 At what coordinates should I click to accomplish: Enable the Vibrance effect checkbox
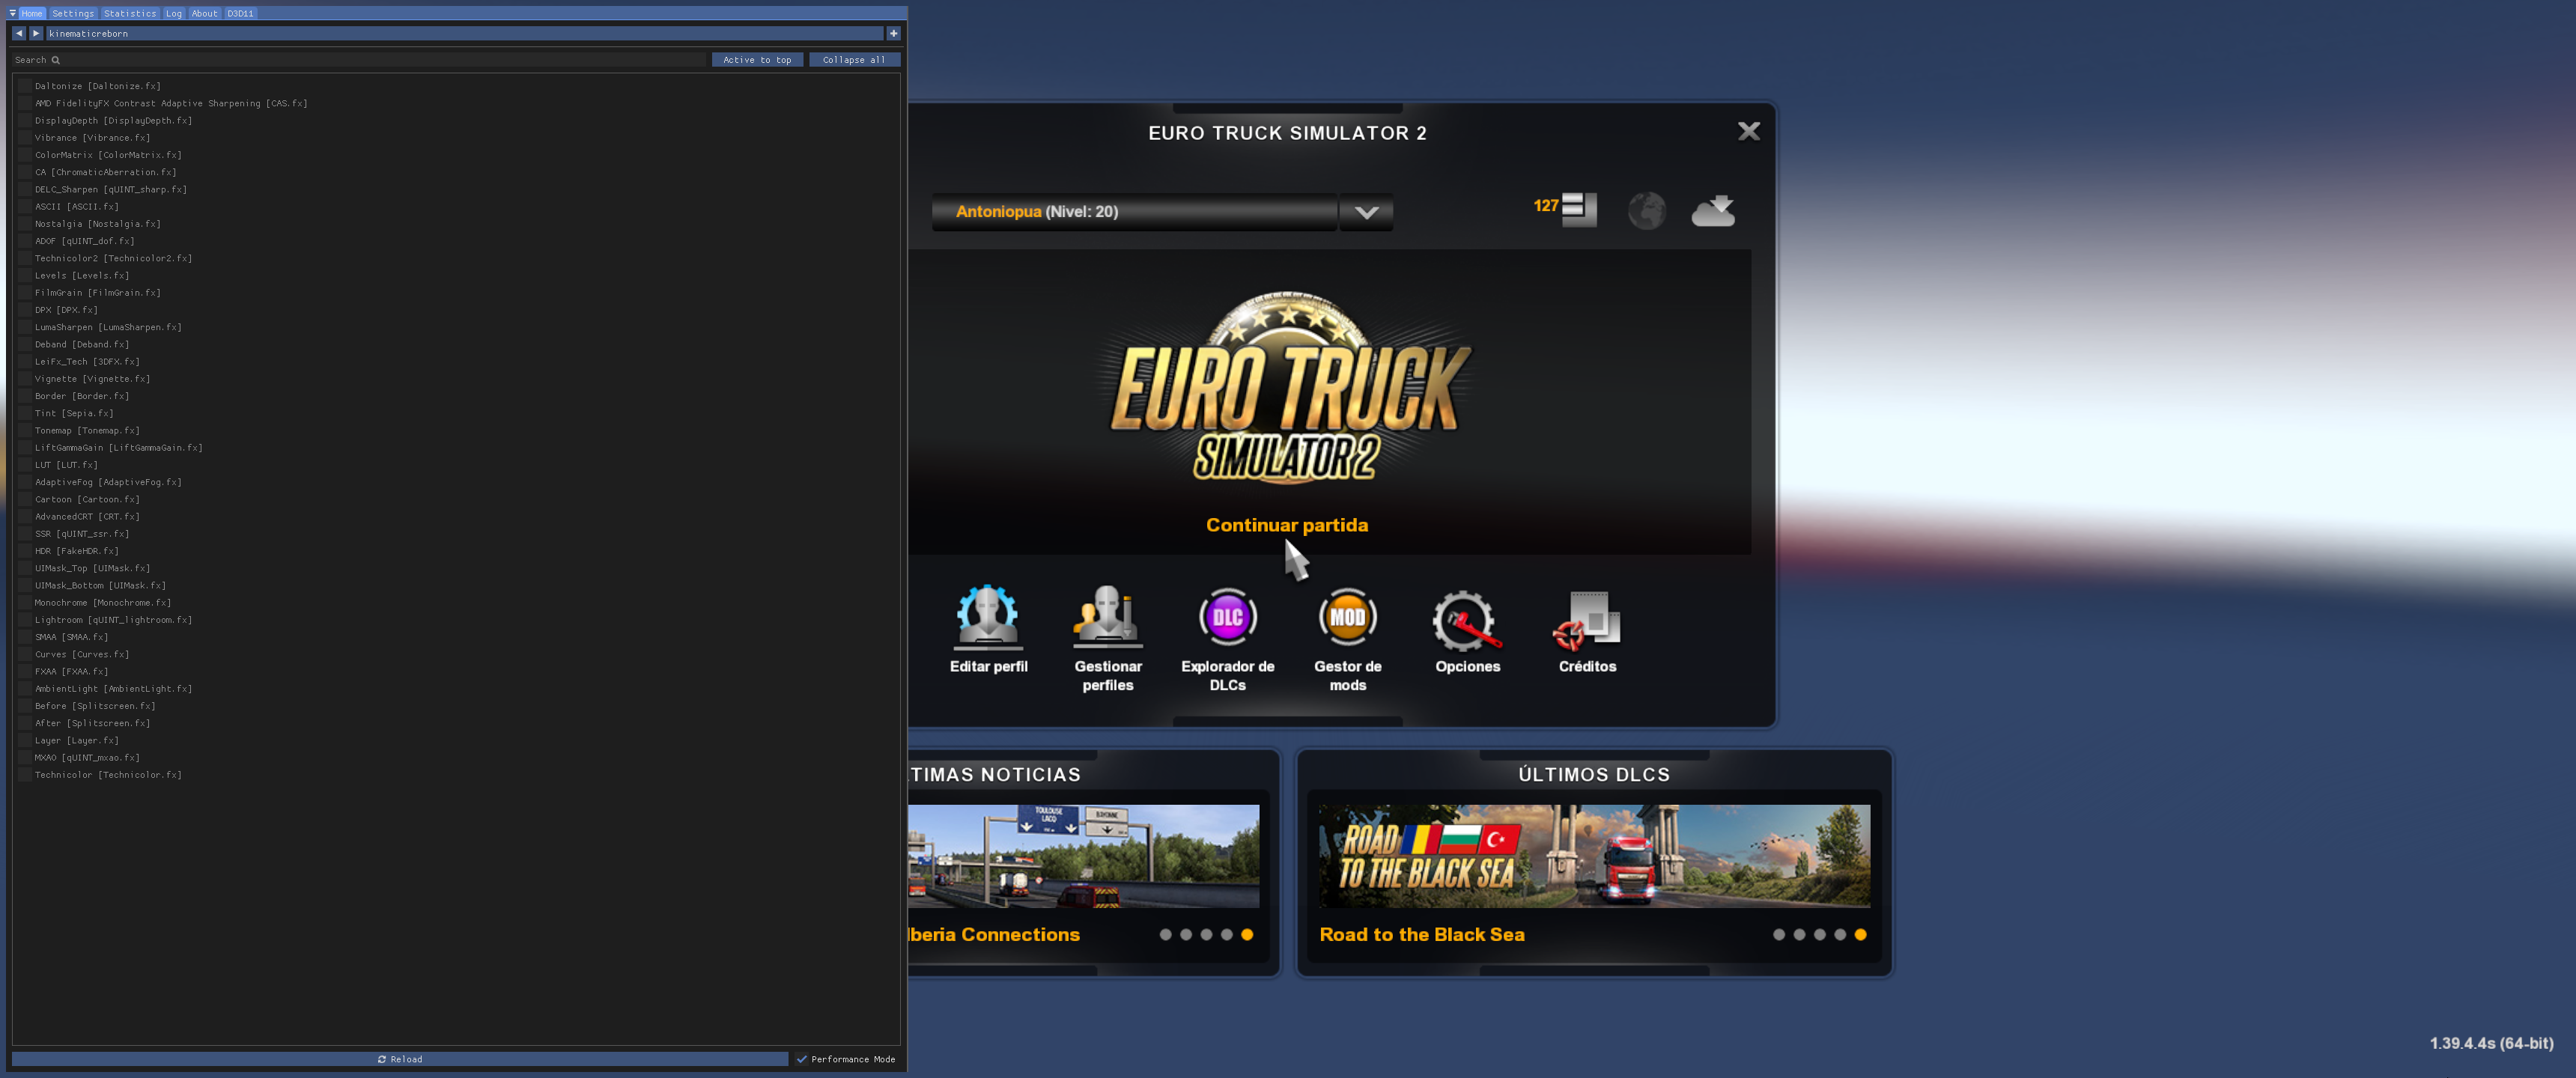click(x=24, y=138)
